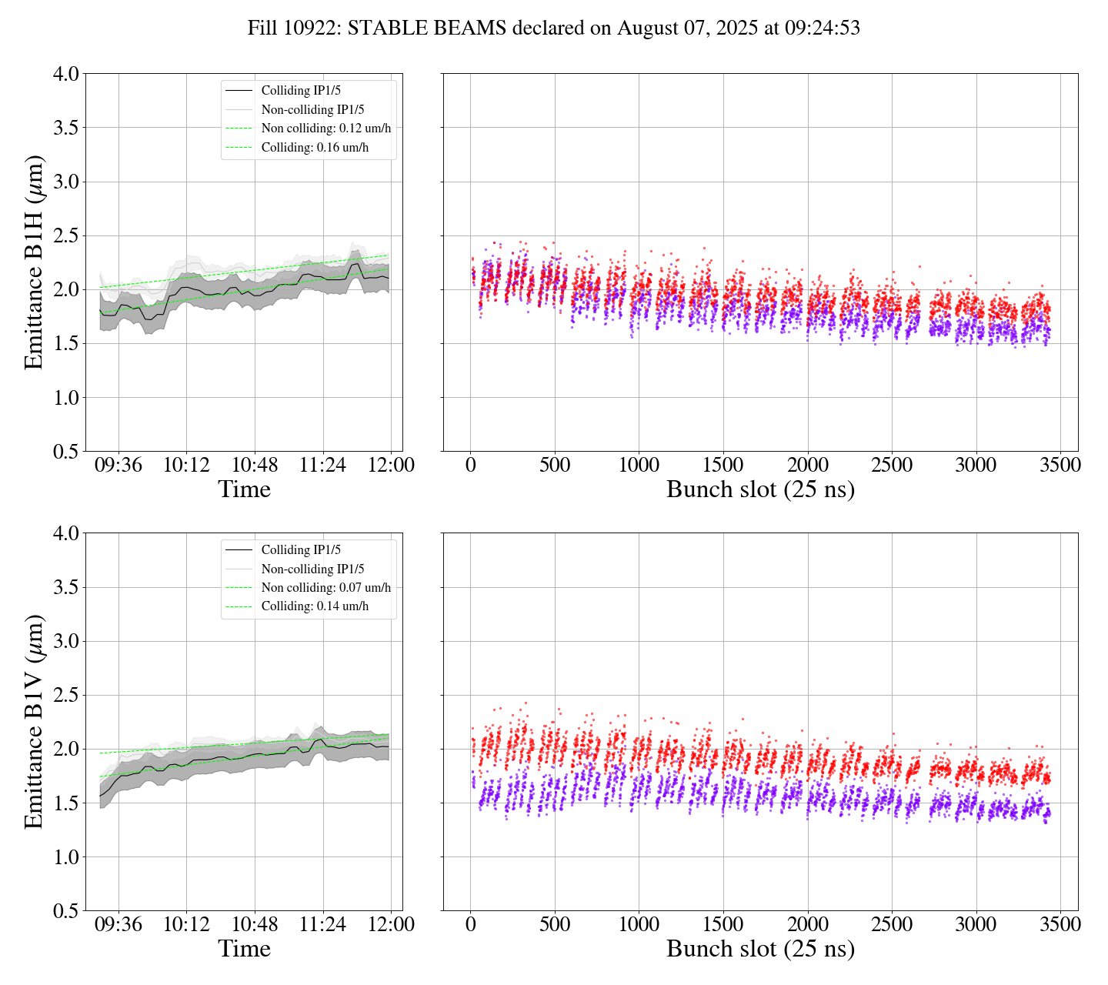Click "Non-colliding IP1/5" in the B1V legend
The height and width of the screenshot is (985, 1108).
(312, 569)
